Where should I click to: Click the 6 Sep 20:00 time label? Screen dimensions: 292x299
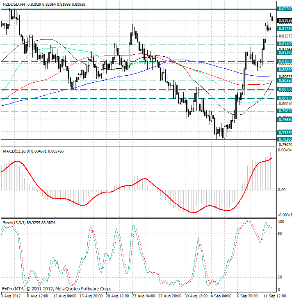coord(247,296)
